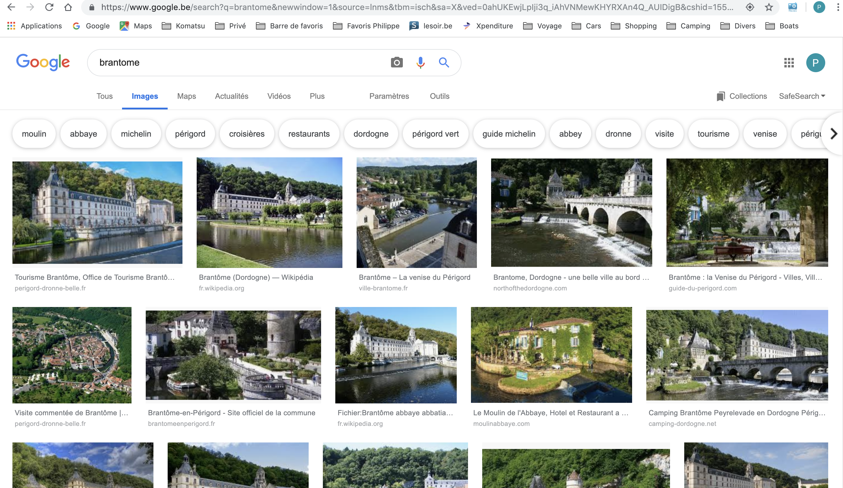
Task: Filter results with the croisières chip
Action: tap(246, 134)
